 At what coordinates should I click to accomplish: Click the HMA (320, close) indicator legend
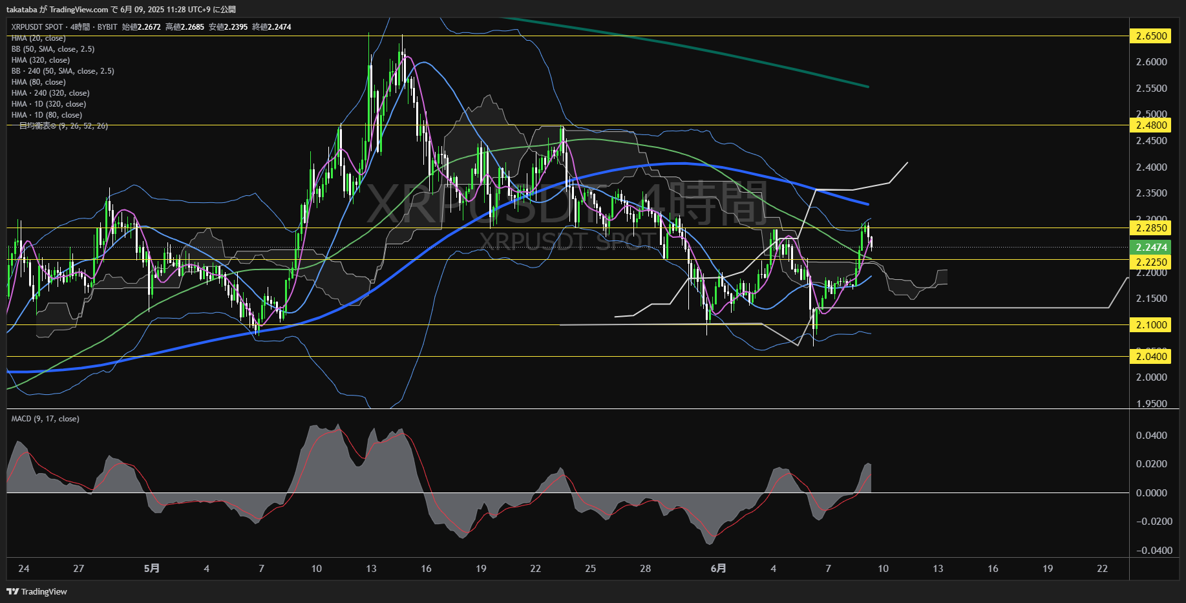tap(40, 60)
